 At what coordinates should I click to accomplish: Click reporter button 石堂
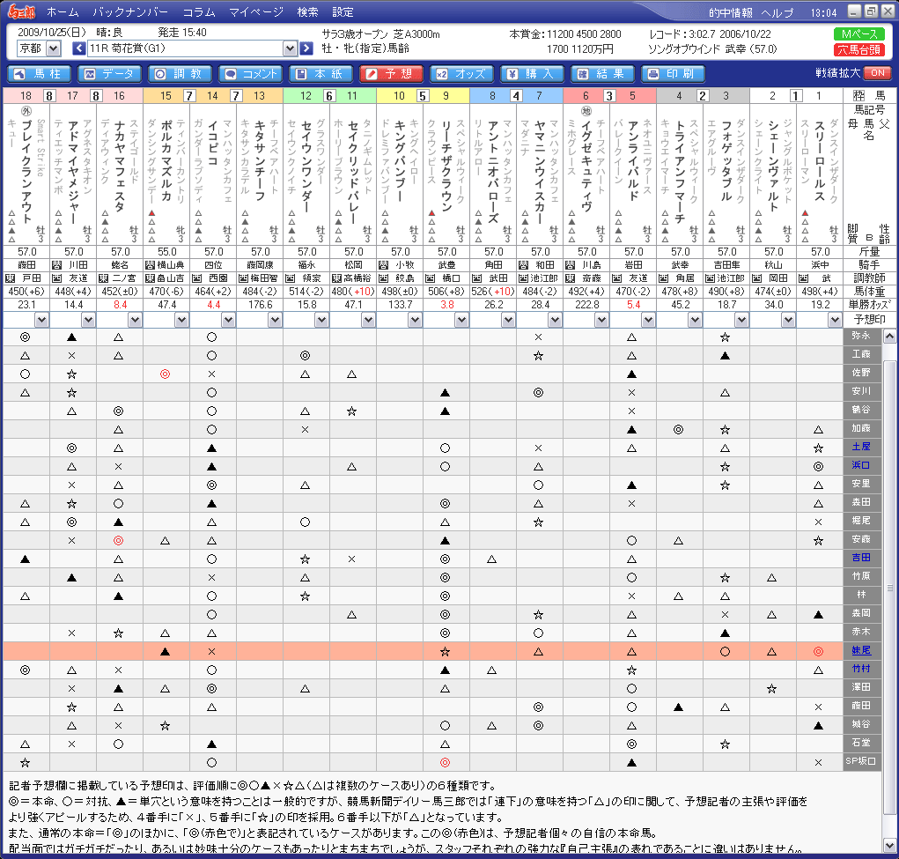tap(862, 743)
